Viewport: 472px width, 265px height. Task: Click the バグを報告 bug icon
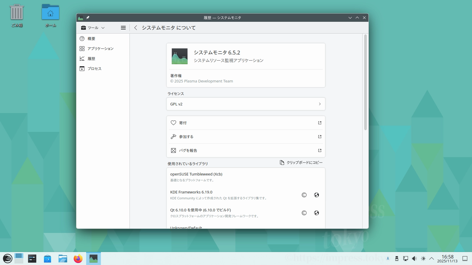pos(173,150)
